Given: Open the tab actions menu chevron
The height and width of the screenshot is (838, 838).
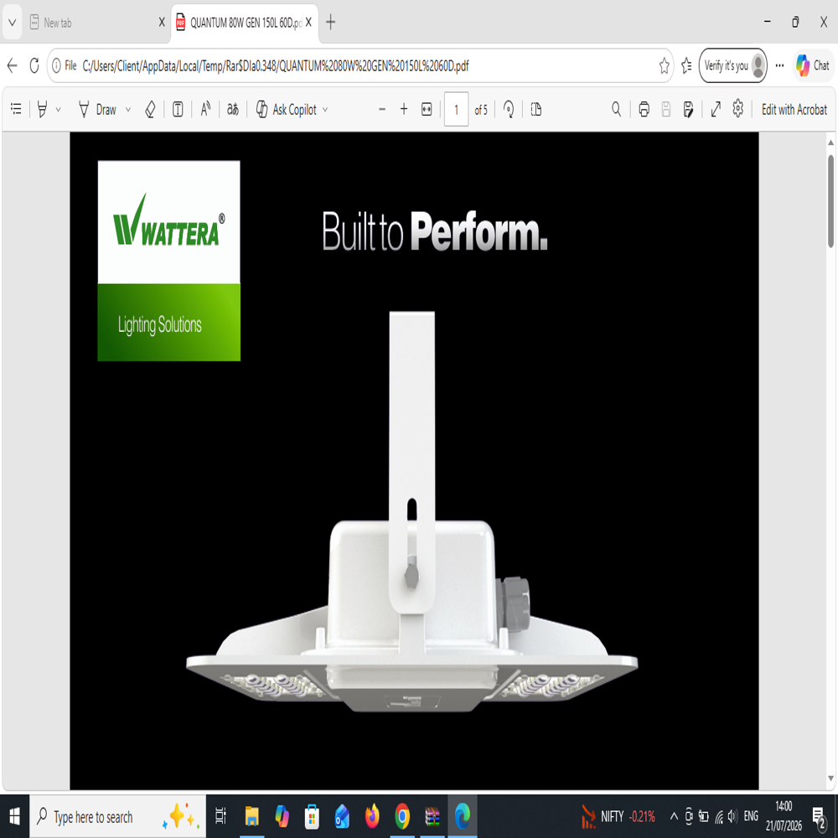Looking at the screenshot, I should [12, 23].
